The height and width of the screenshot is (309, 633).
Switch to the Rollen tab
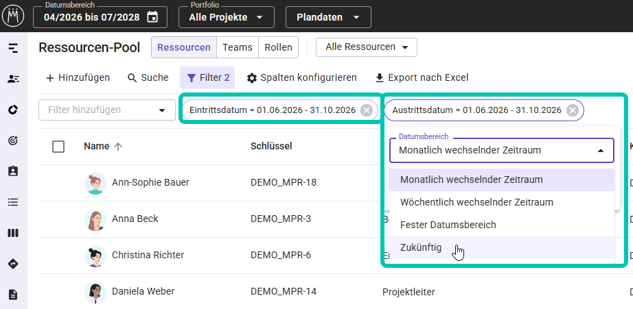[x=278, y=47]
